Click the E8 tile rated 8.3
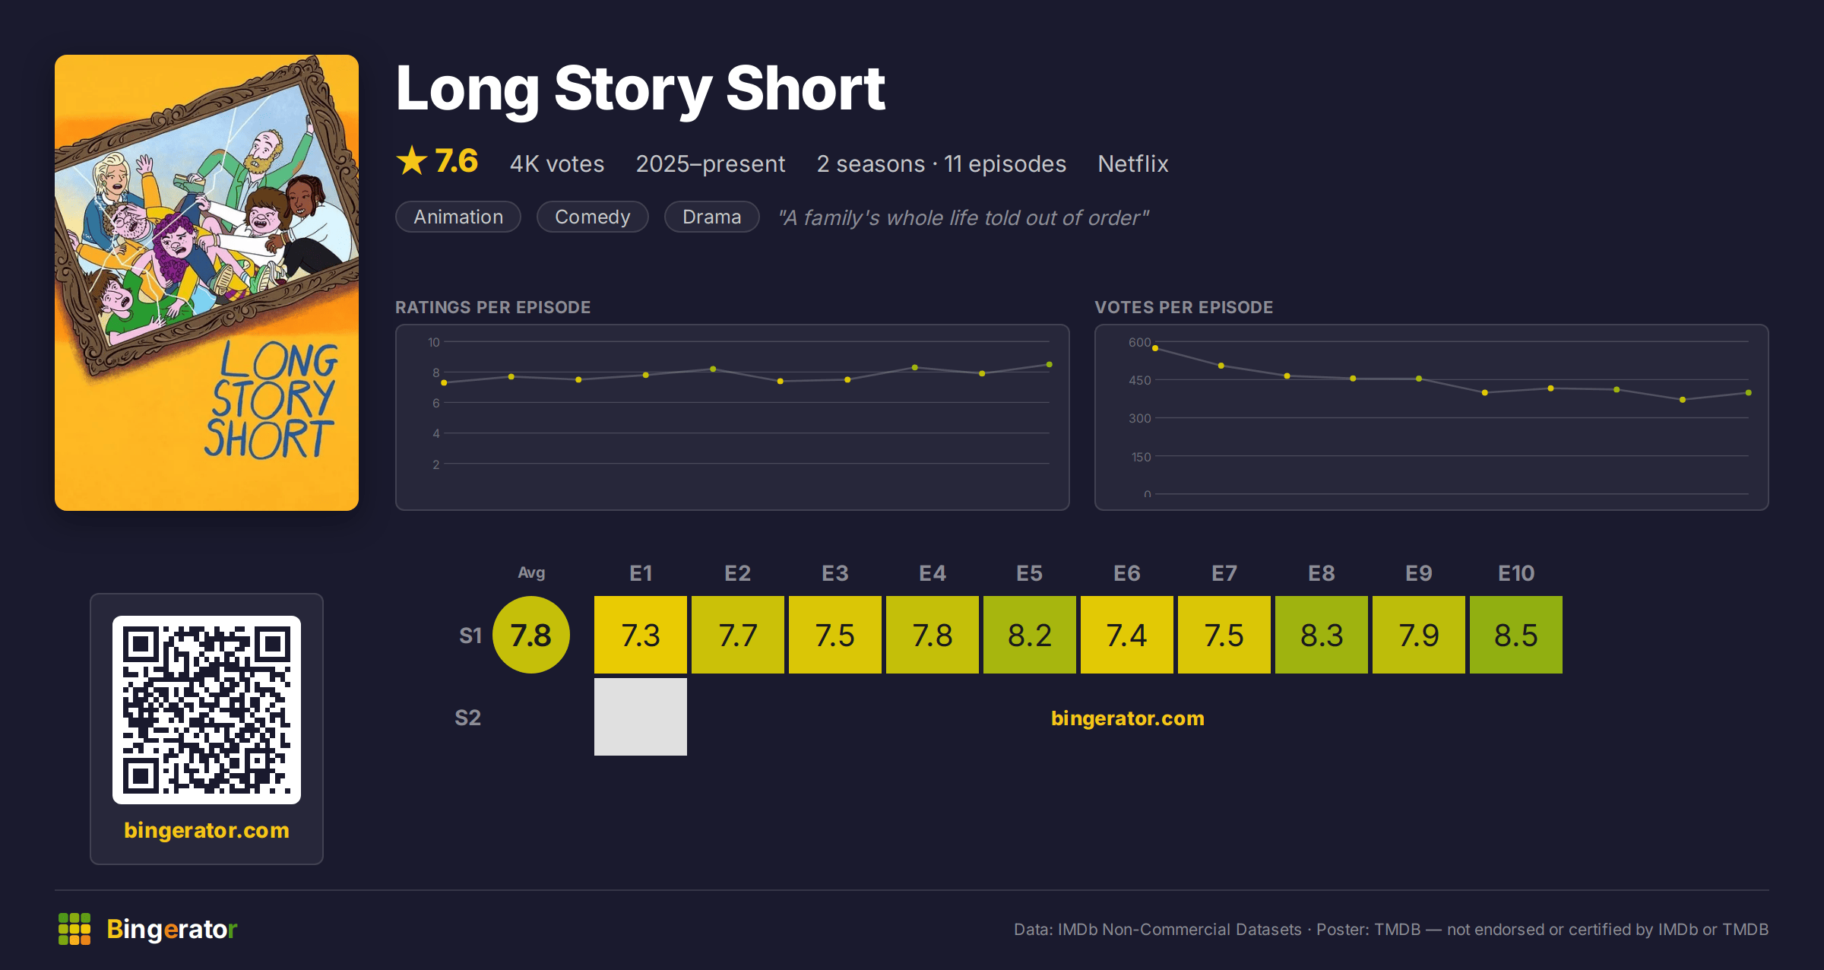Screen dimensions: 1824x970 coord(1322,635)
